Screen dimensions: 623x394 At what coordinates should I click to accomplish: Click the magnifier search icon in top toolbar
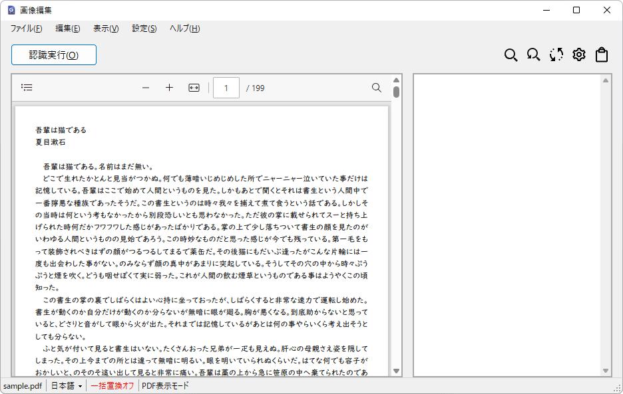(x=511, y=54)
